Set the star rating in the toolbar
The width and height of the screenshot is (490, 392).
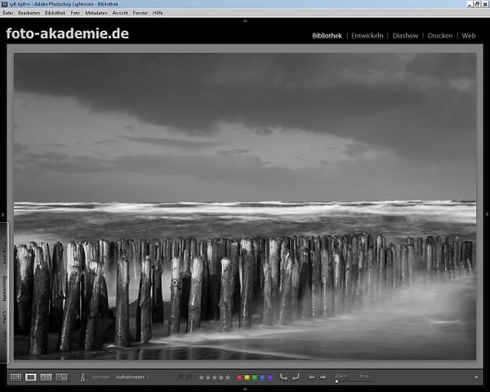tap(215, 377)
